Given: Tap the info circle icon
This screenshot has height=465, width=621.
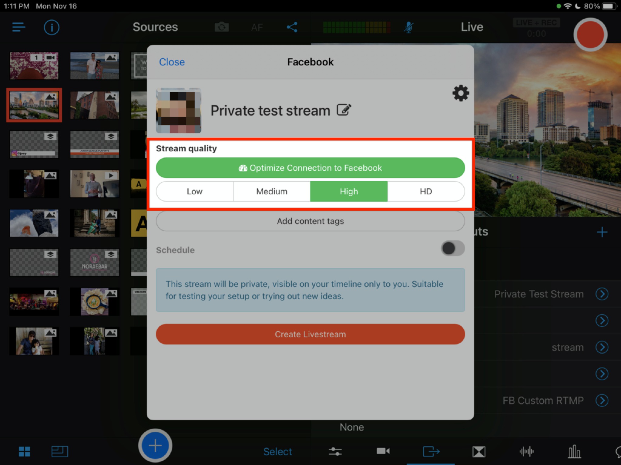Looking at the screenshot, I should (52, 28).
